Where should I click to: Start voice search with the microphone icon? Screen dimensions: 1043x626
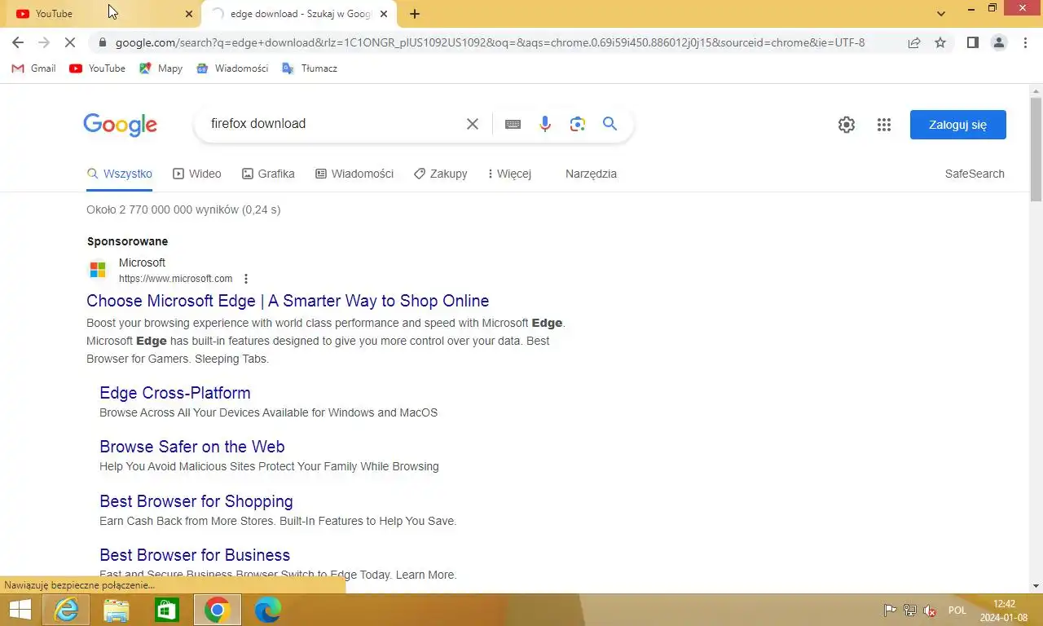pos(545,124)
